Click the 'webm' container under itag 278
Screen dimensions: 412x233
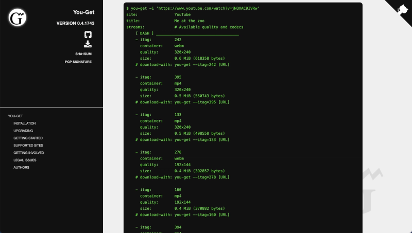179,158
